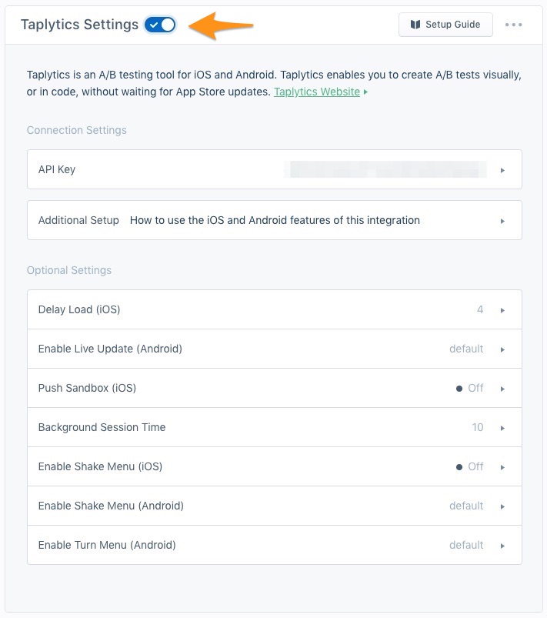Click arrow icon on Shake Menu (iOS) row
The height and width of the screenshot is (618, 547).
click(x=502, y=467)
